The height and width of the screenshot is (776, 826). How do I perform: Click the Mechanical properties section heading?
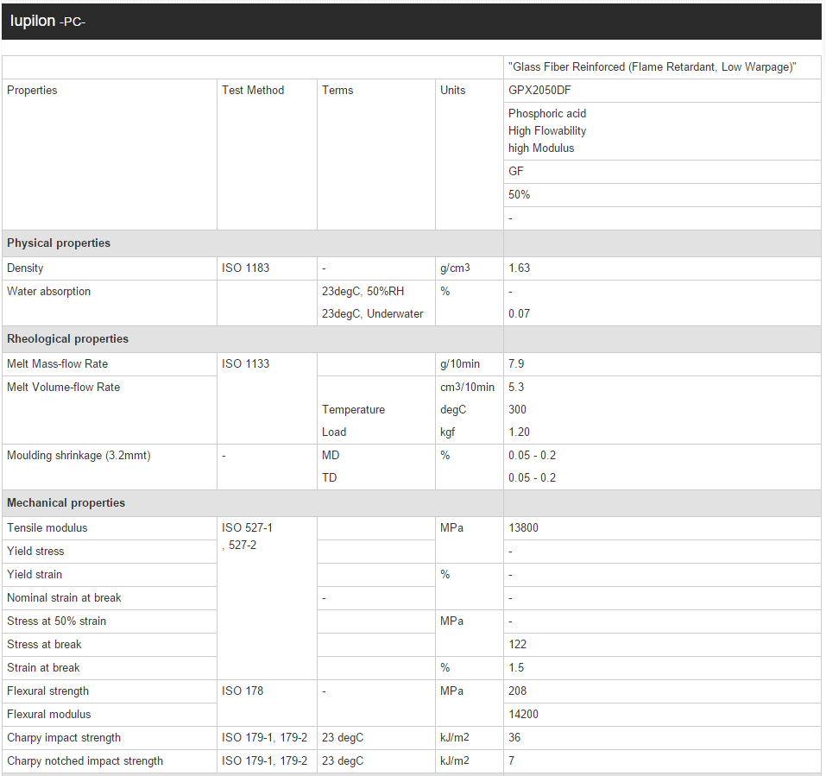coord(66,502)
